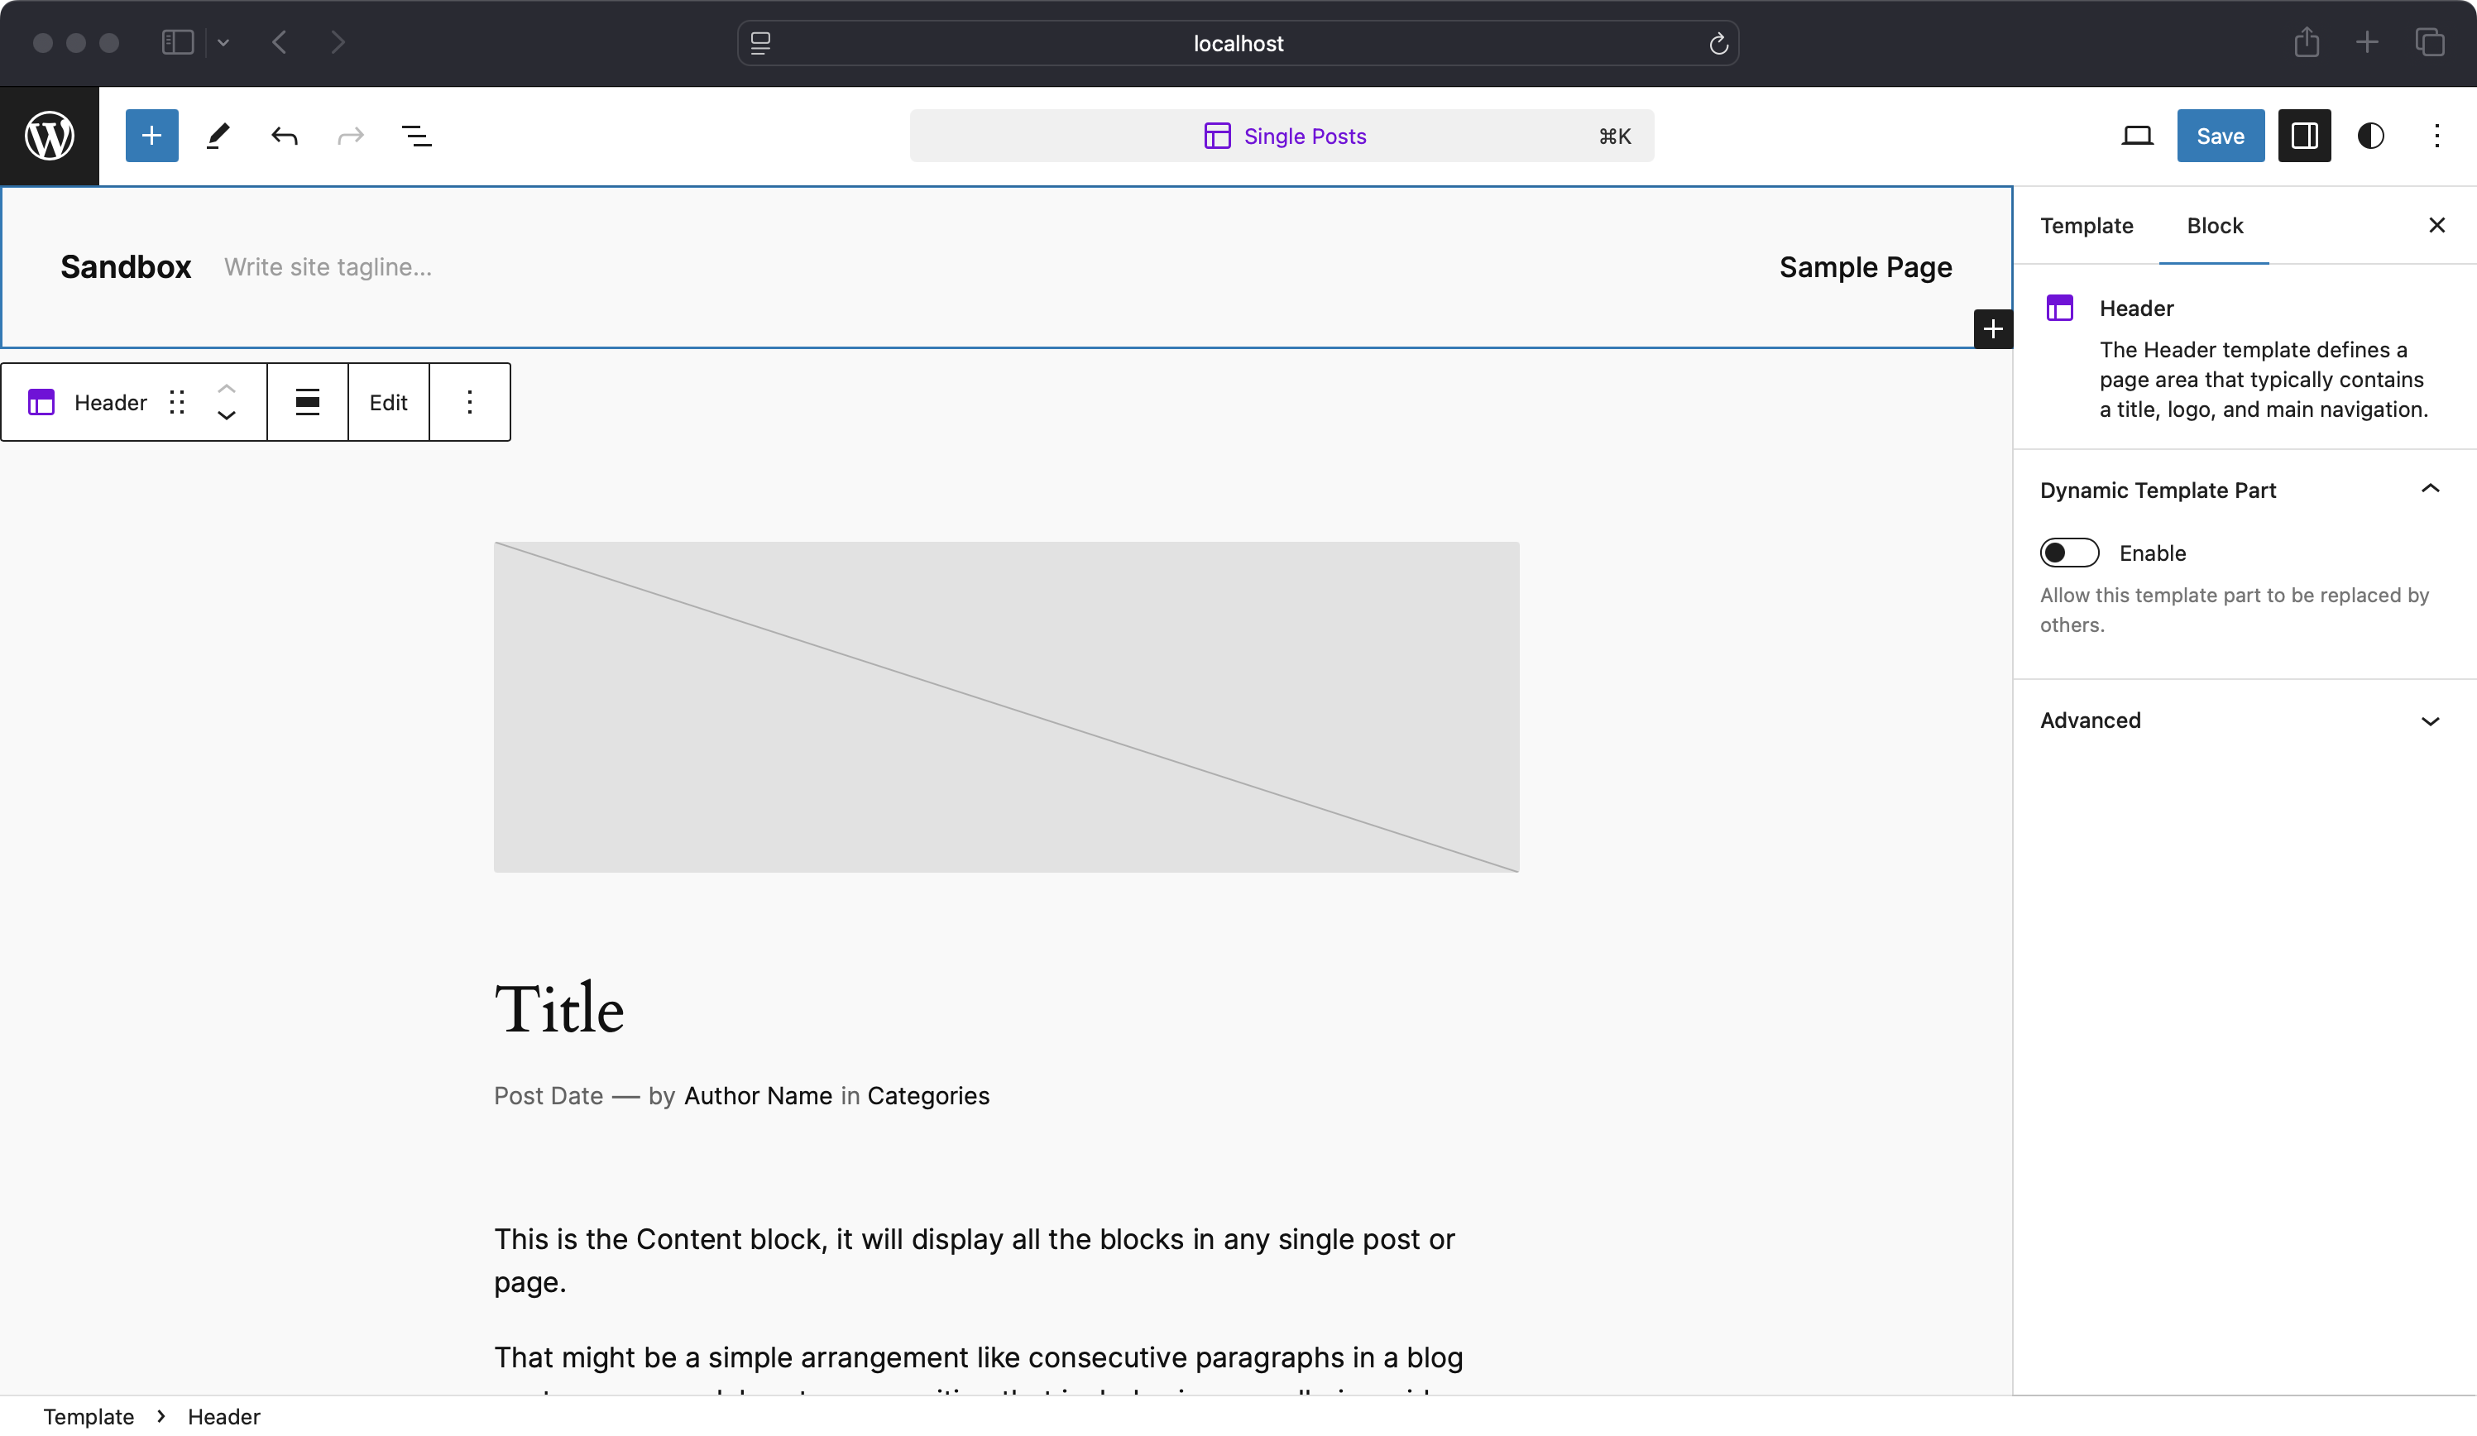Toggle the settings sidebar panel
This screenshot has width=2477, height=1436.
2305,136
